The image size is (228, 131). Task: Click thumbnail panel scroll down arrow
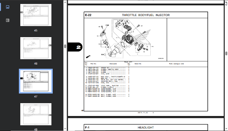click(65, 129)
